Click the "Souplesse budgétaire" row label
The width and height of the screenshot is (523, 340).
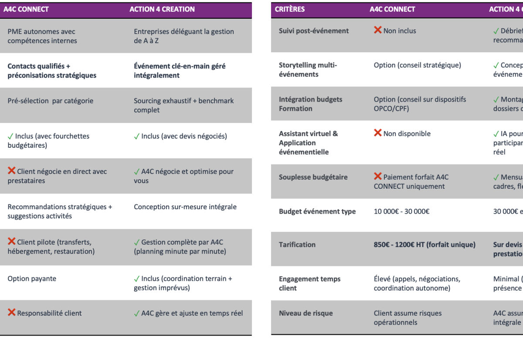(x=313, y=177)
